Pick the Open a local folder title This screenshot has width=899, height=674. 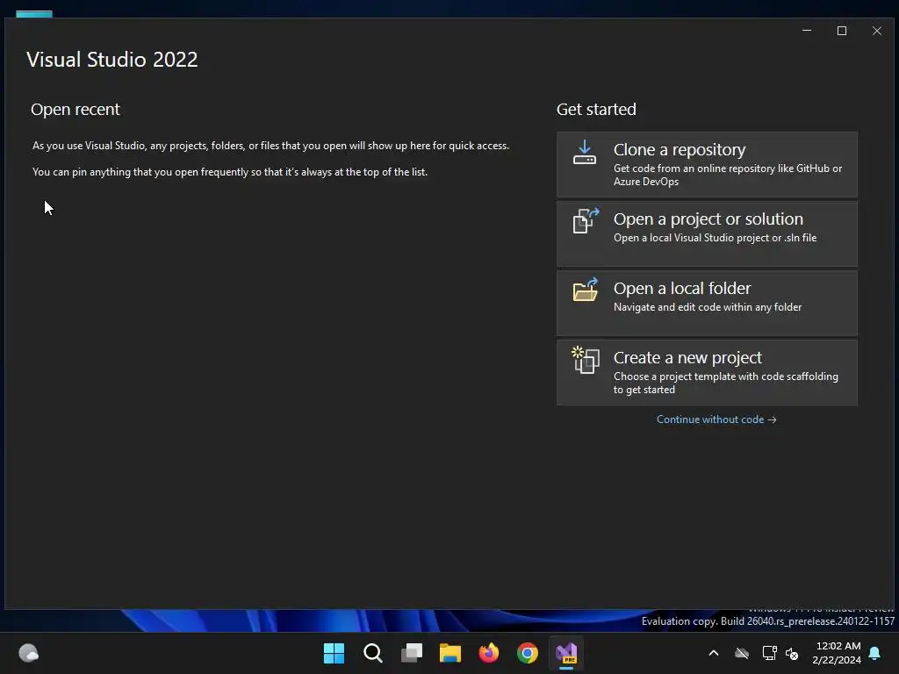(681, 288)
